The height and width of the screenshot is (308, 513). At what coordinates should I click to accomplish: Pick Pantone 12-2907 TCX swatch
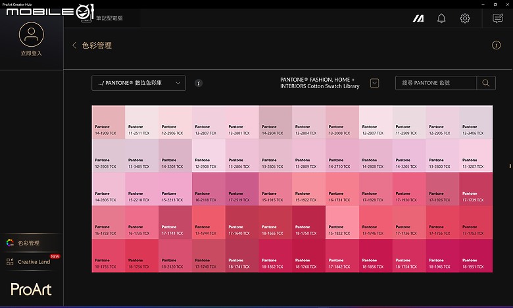[376, 122]
